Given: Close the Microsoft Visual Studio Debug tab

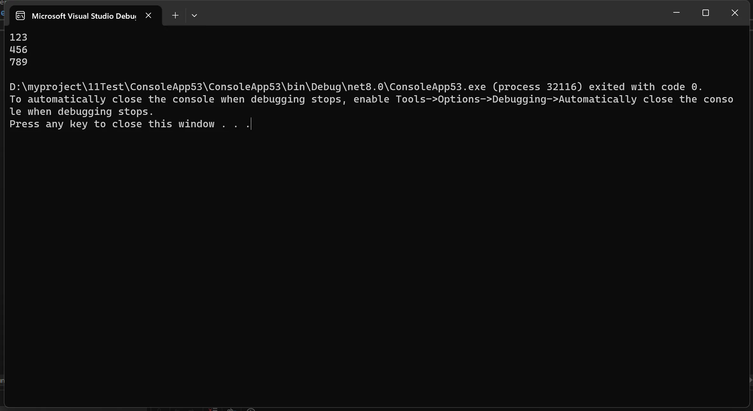Looking at the screenshot, I should pos(148,15).
